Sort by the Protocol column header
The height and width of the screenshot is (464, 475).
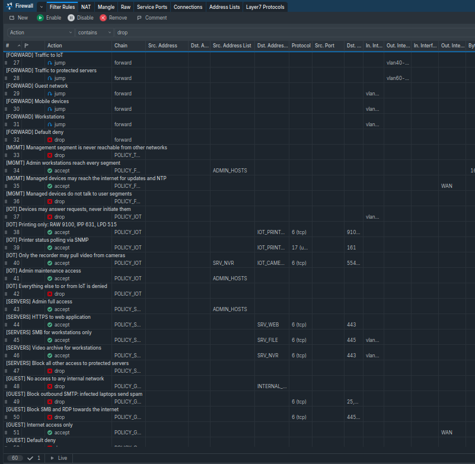[x=301, y=46]
